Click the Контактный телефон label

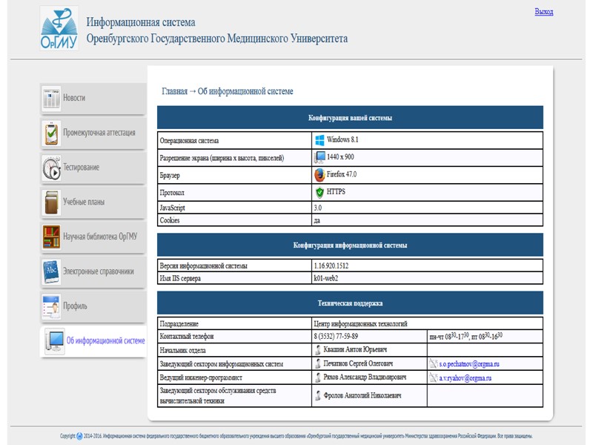pos(187,336)
